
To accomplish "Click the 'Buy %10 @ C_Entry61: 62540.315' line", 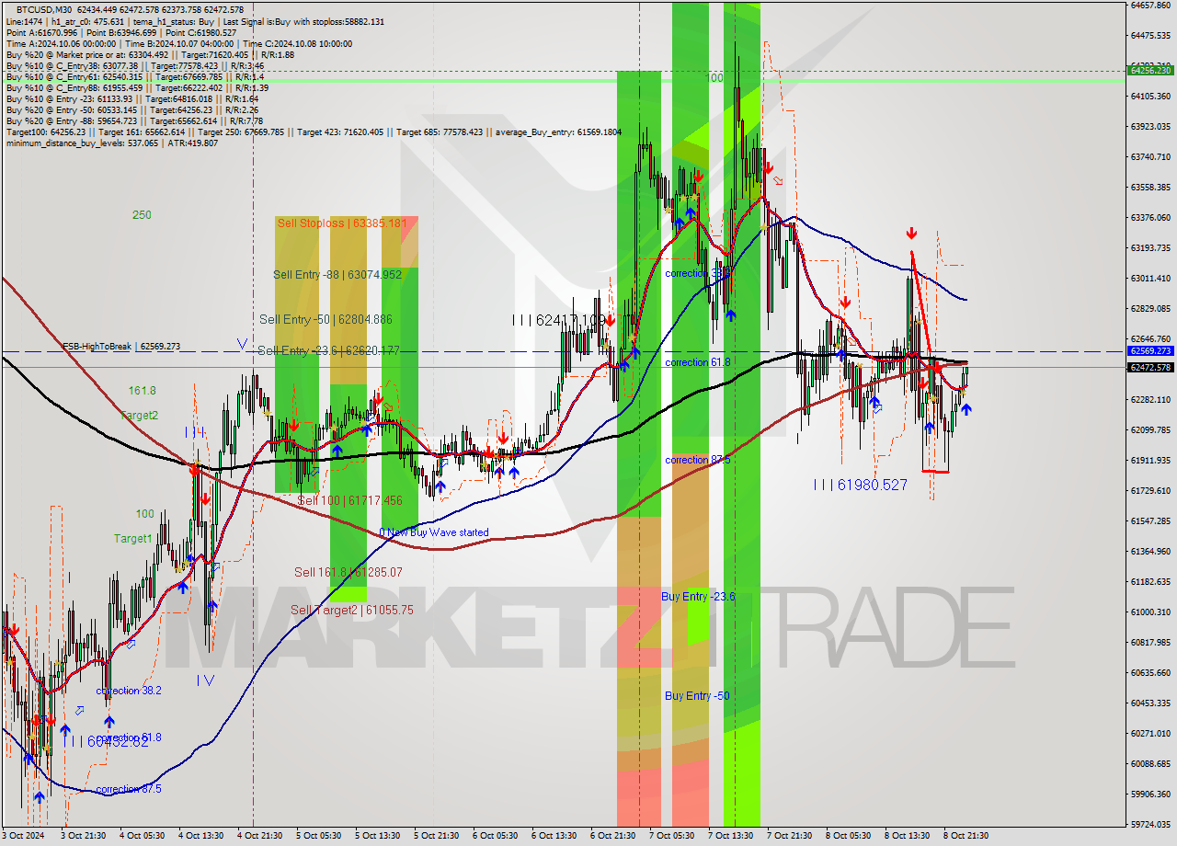I will [x=134, y=76].
